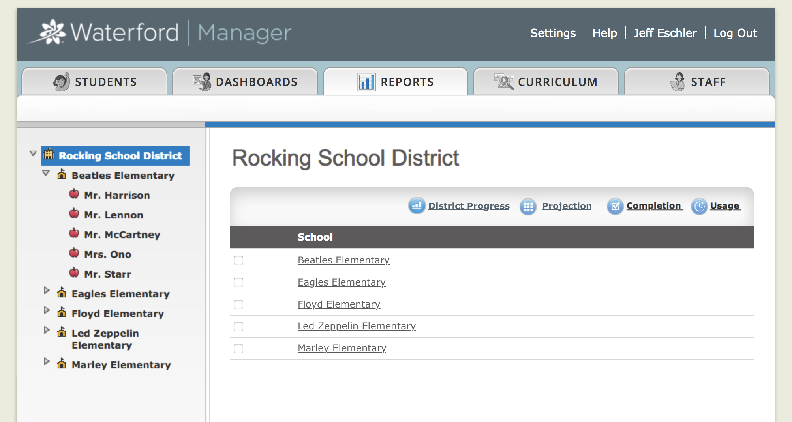Switch to the Students tab

coord(94,82)
